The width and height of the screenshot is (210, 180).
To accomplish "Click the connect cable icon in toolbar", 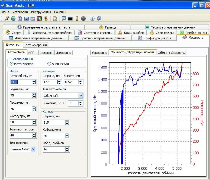I will pyautogui.click(x=7, y=19).
